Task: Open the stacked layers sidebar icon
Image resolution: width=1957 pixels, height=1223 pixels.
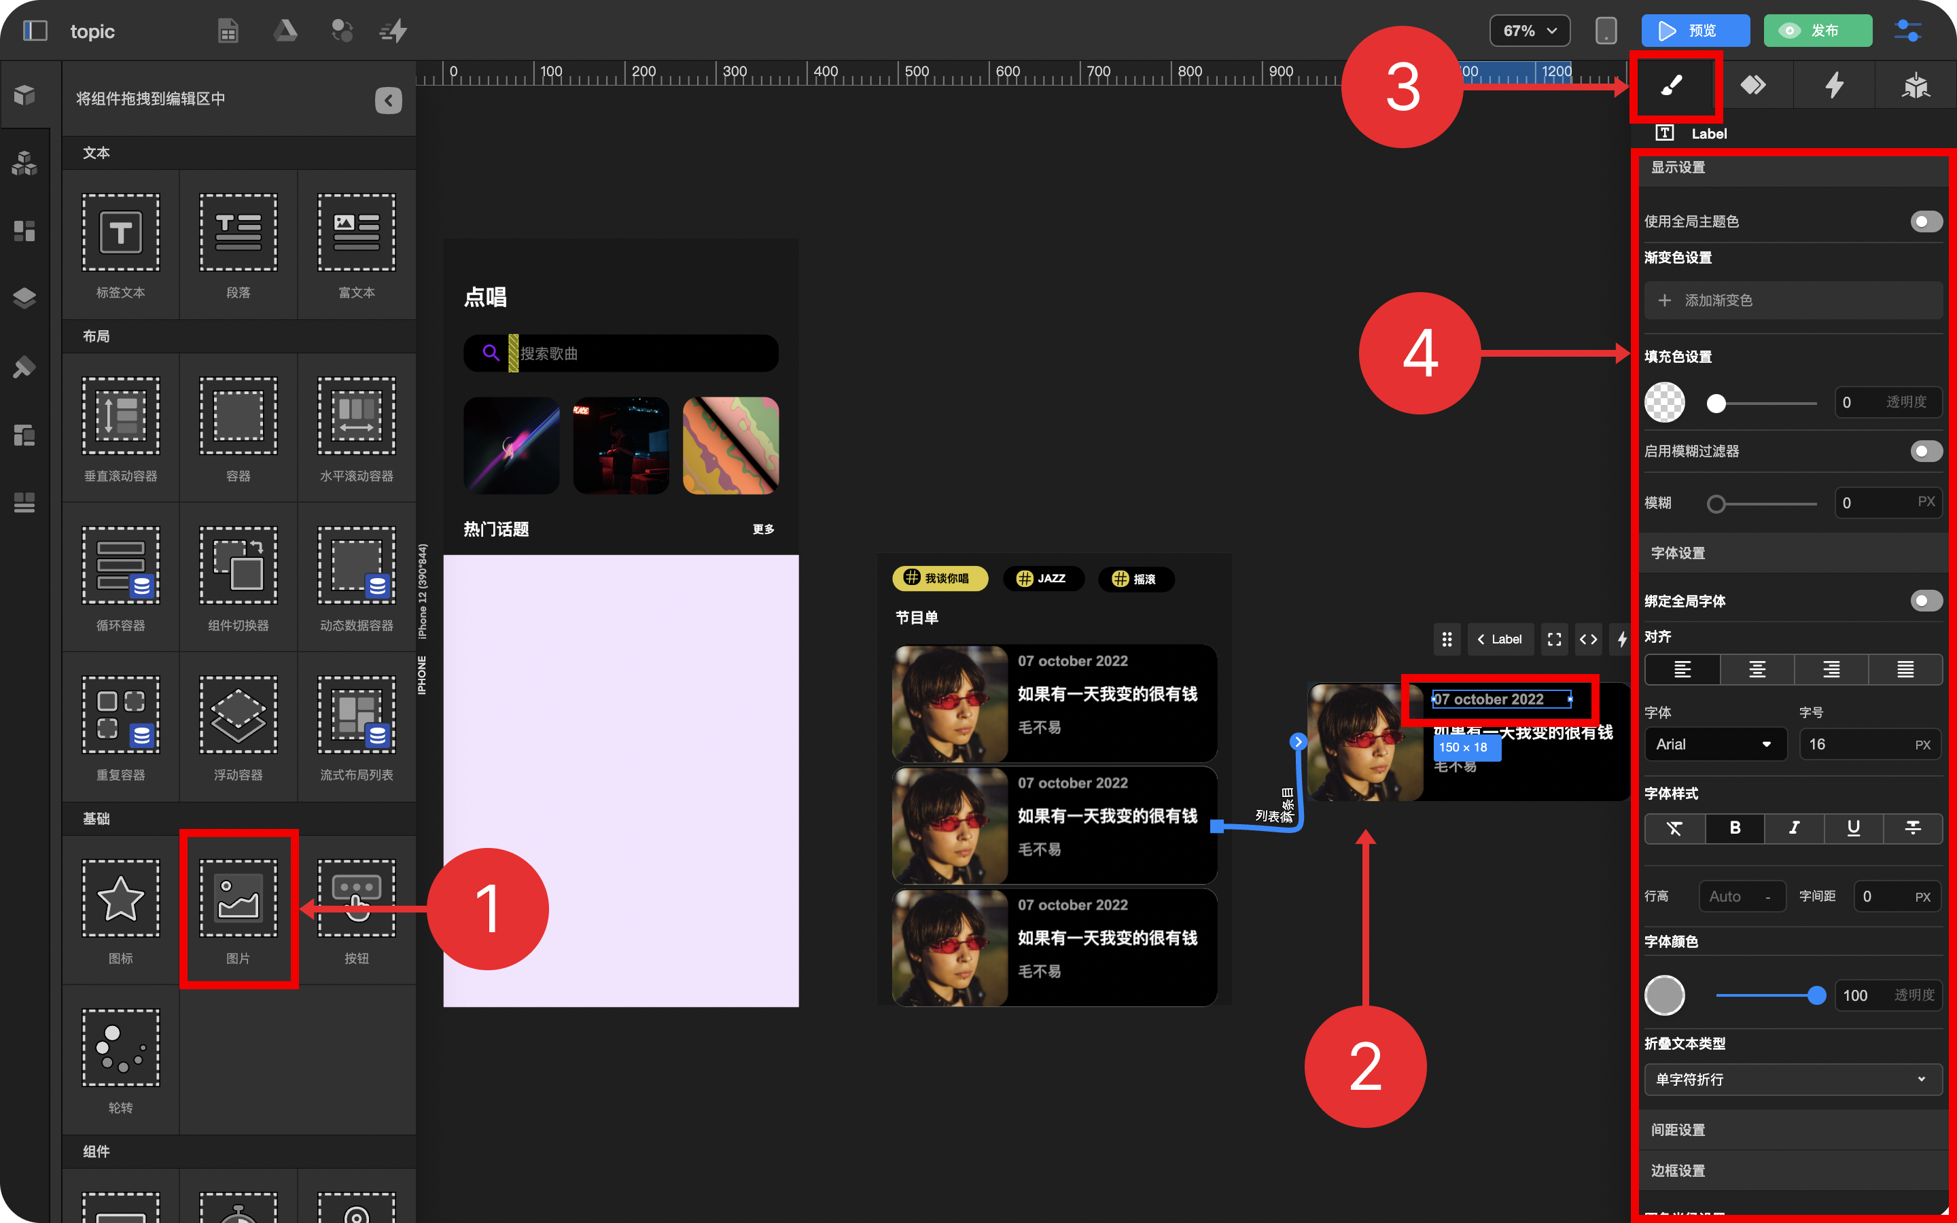Action: pyautogui.click(x=24, y=298)
